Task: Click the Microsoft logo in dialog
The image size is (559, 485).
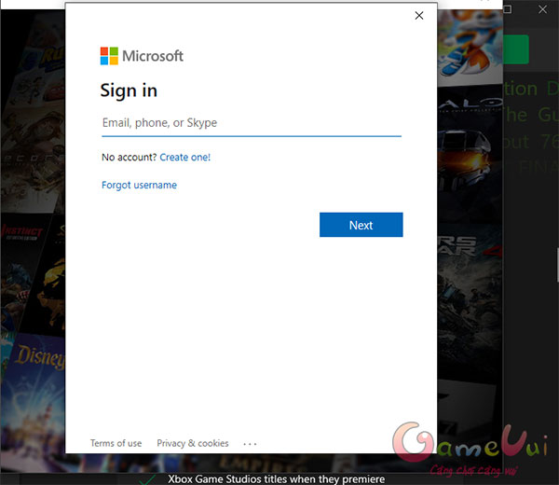Action: pos(142,56)
